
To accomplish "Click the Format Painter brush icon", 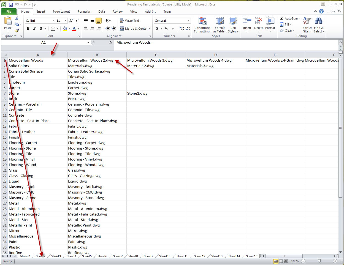I will click(17, 31).
